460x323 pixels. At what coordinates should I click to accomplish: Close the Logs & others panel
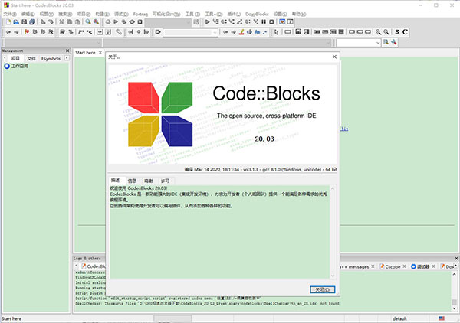point(456,258)
